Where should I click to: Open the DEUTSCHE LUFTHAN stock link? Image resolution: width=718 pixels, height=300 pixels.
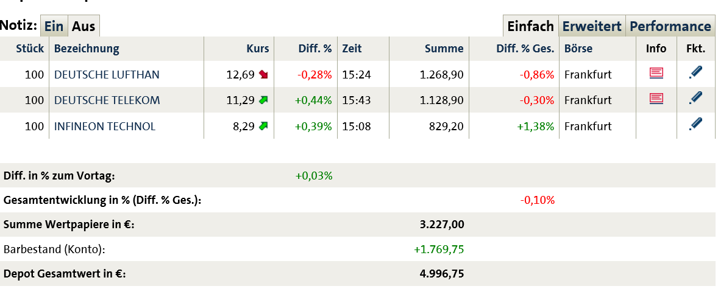click(107, 75)
